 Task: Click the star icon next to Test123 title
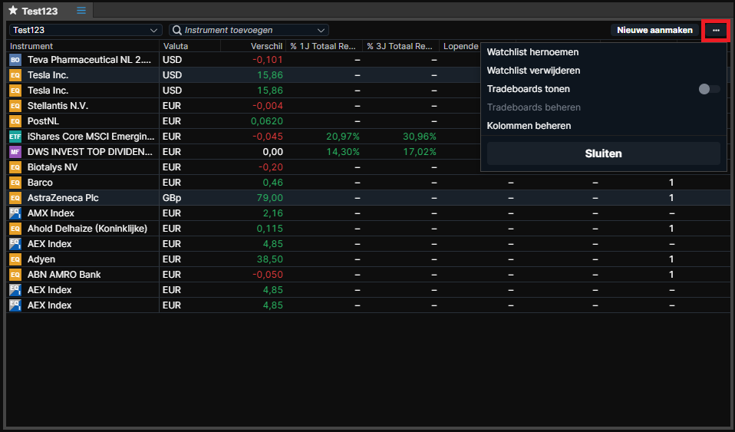click(12, 10)
